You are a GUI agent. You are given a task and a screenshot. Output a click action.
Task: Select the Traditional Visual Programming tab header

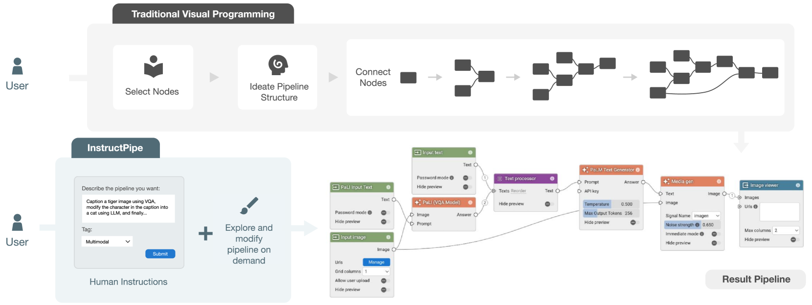click(203, 14)
